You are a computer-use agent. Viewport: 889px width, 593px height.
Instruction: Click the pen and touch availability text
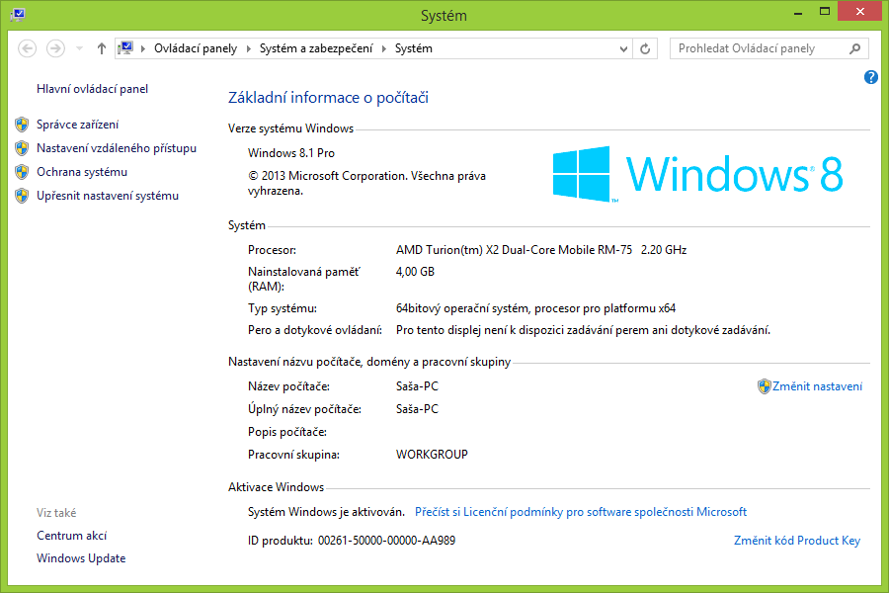click(x=583, y=331)
